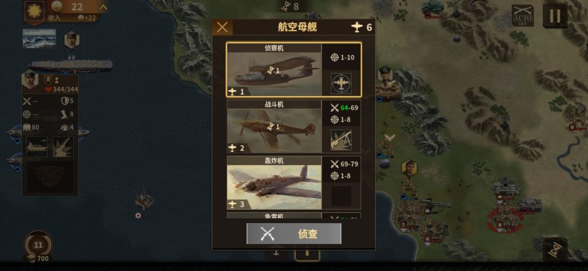Select the hexagon general portrait near the coast
Viewport: 588px width, 271px height.
click(409, 168)
